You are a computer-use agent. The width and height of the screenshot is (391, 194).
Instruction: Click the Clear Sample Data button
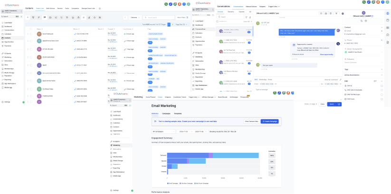pos(252,121)
